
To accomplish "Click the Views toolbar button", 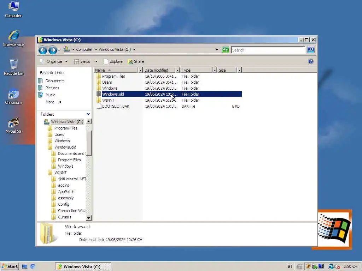I will [x=82, y=61].
